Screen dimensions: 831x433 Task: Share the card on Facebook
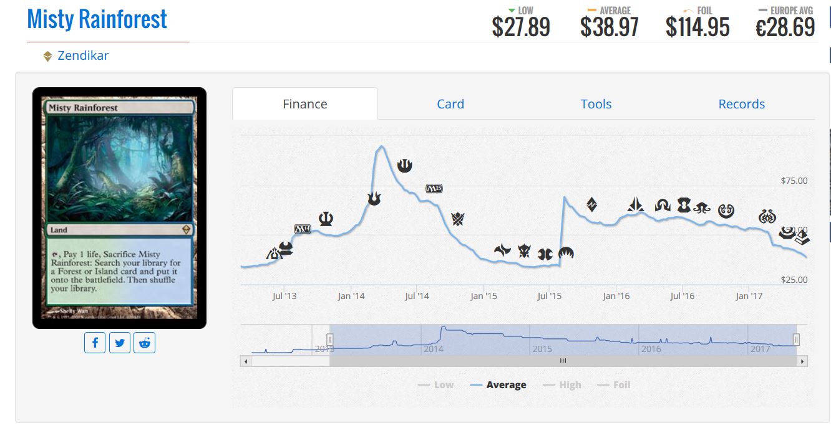tap(95, 343)
